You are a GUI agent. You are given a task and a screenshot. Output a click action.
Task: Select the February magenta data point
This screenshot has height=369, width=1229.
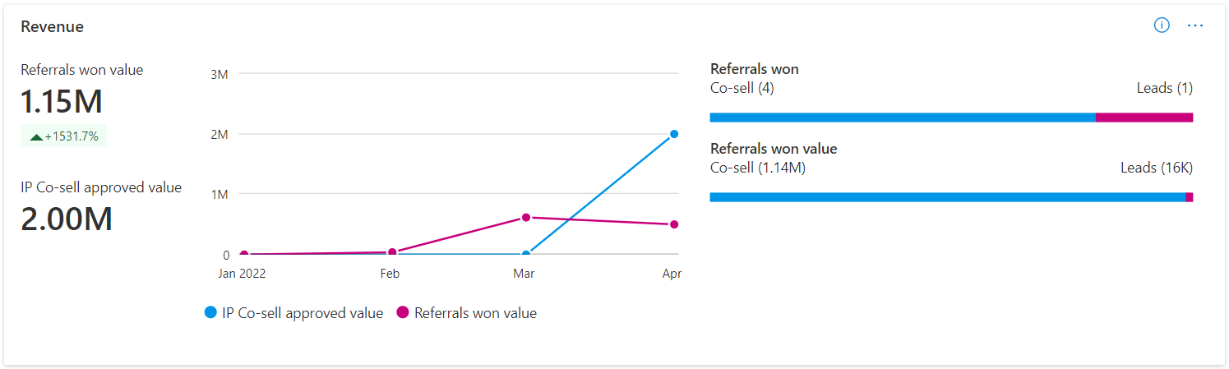pos(392,252)
